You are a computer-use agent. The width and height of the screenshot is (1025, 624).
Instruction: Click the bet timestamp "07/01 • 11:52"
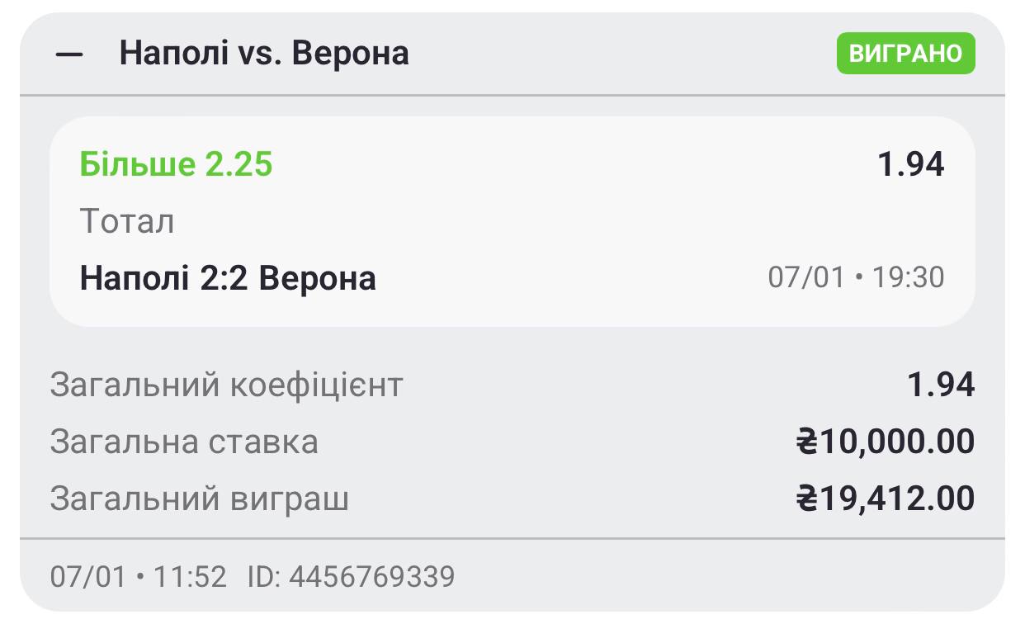(138, 576)
